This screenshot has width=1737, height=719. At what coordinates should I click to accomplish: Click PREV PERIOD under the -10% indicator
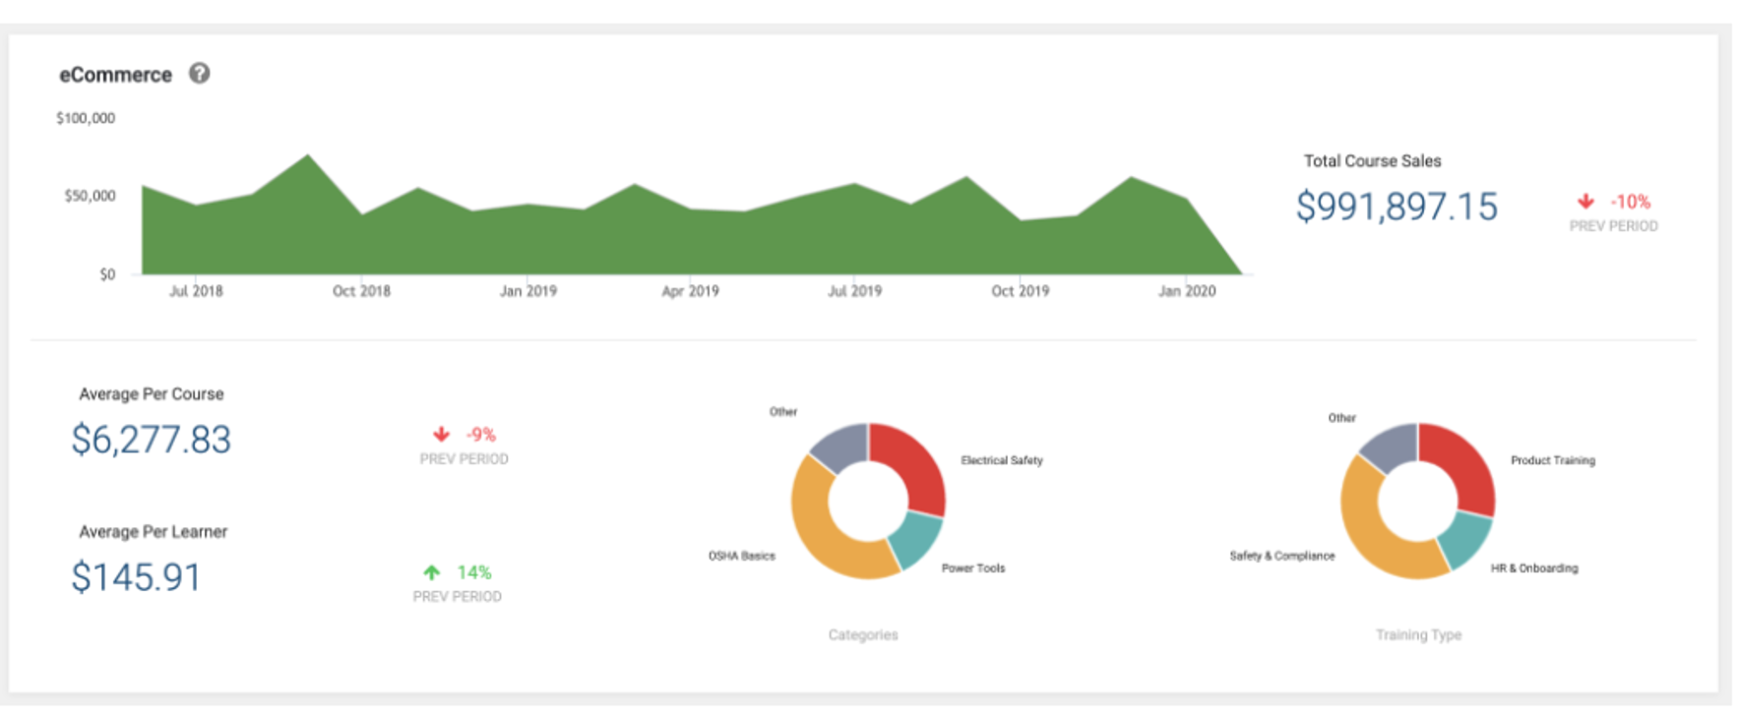1613,226
